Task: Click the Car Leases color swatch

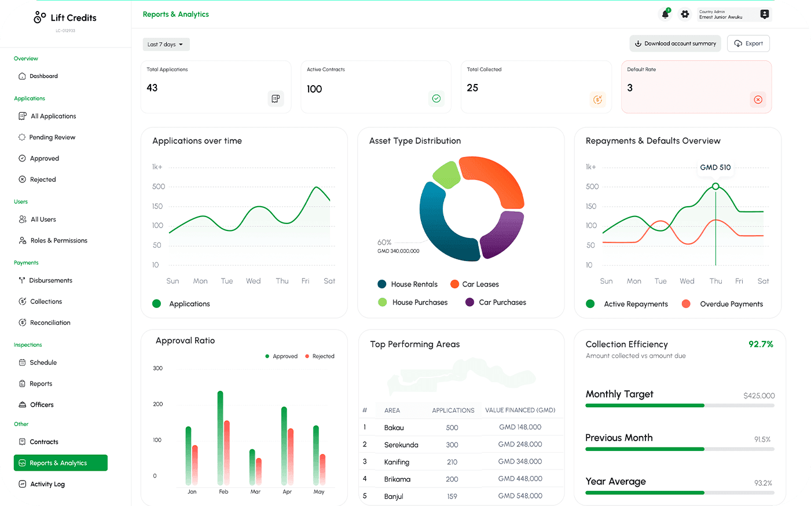Action: click(454, 284)
